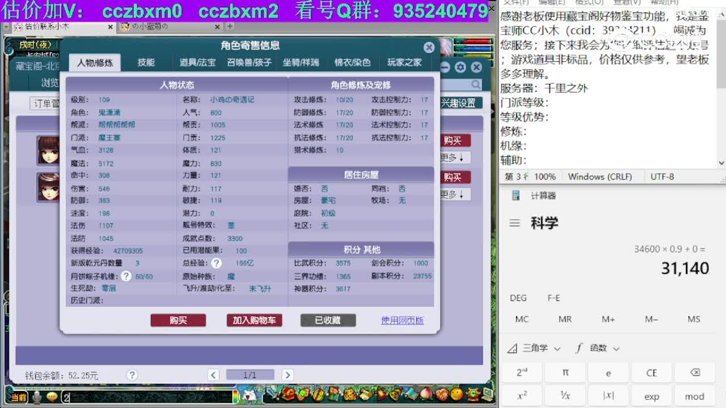
Task: Click the first seller avatar thumbnail
Action: pyautogui.click(x=48, y=150)
